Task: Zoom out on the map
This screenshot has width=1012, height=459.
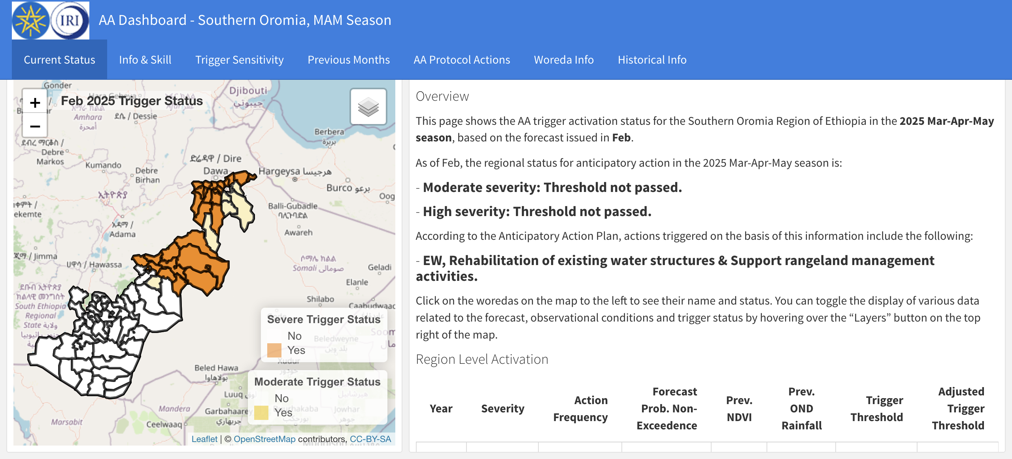Action: (x=35, y=126)
